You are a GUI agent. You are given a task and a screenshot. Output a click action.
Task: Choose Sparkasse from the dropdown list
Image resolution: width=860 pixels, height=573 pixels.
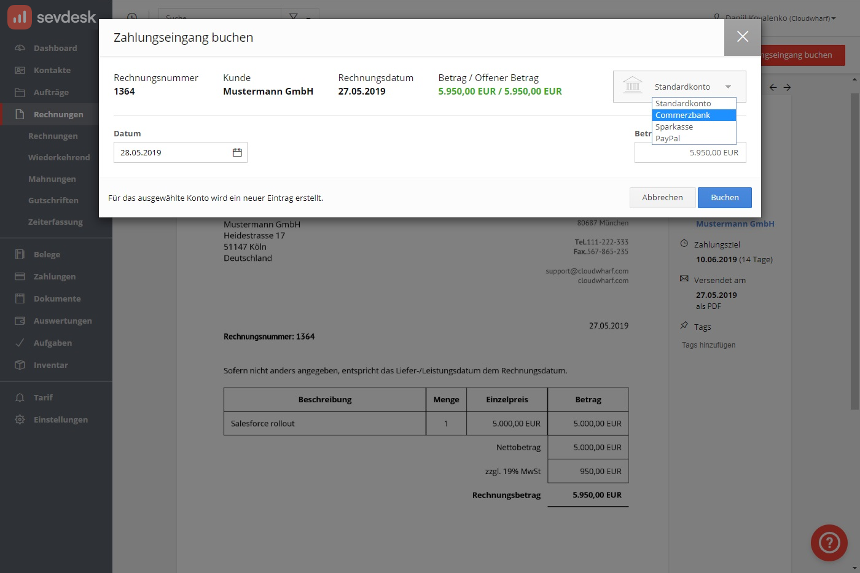point(694,127)
